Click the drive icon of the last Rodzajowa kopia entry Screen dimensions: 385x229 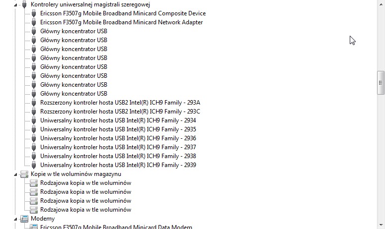coord(34,210)
